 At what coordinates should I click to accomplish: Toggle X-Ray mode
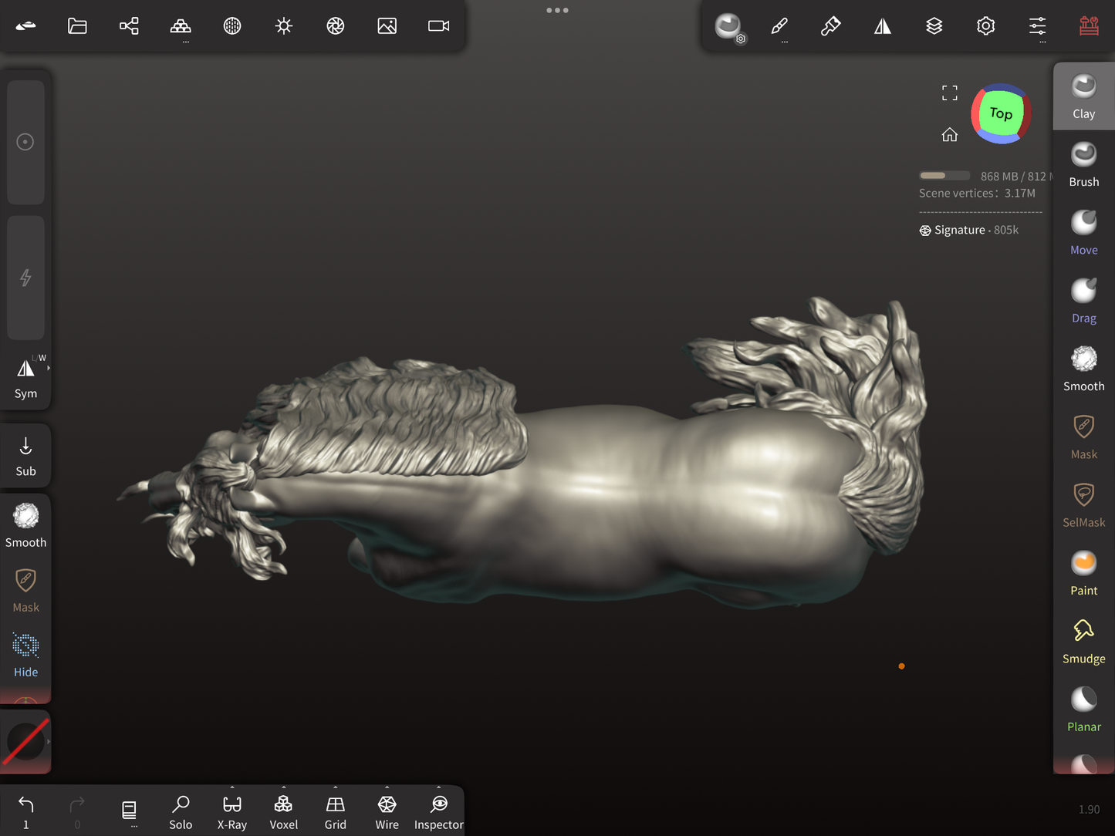[x=232, y=812]
